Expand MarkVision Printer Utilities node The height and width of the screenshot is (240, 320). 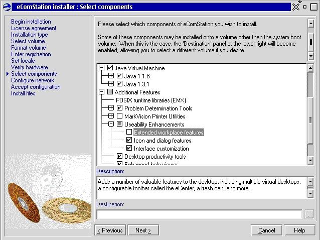pos(111,116)
